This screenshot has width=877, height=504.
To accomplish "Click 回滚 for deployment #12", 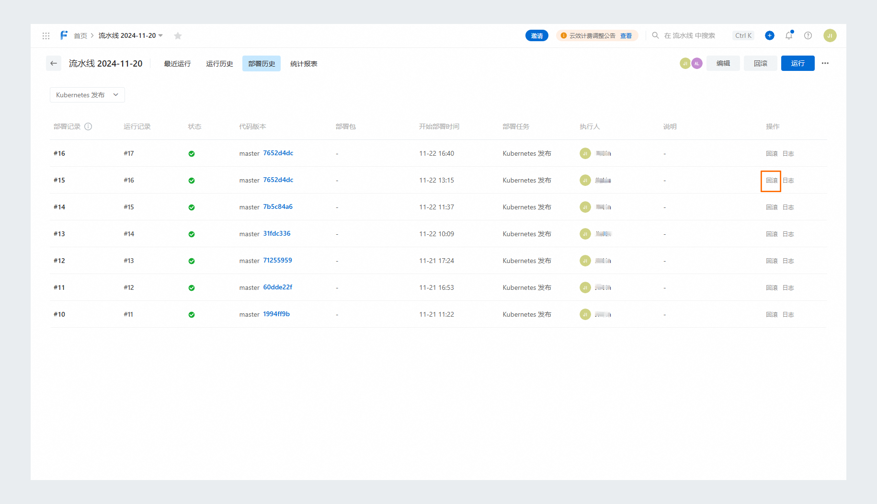I will click(x=772, y=261).
